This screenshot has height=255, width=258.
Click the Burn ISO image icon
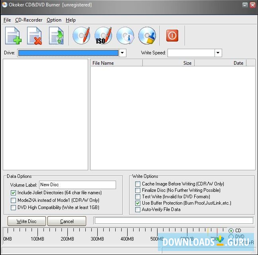(103, 36)
